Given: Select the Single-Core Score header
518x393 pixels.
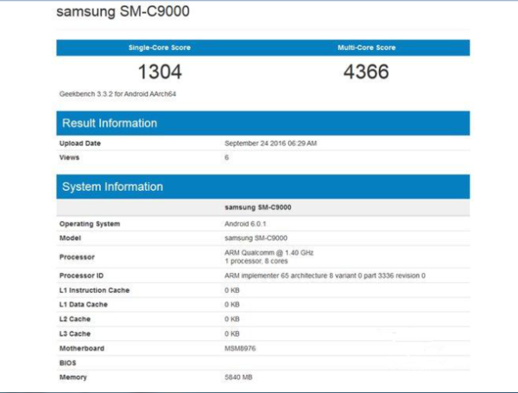Looking at the screenshot, I should point(159,48).
